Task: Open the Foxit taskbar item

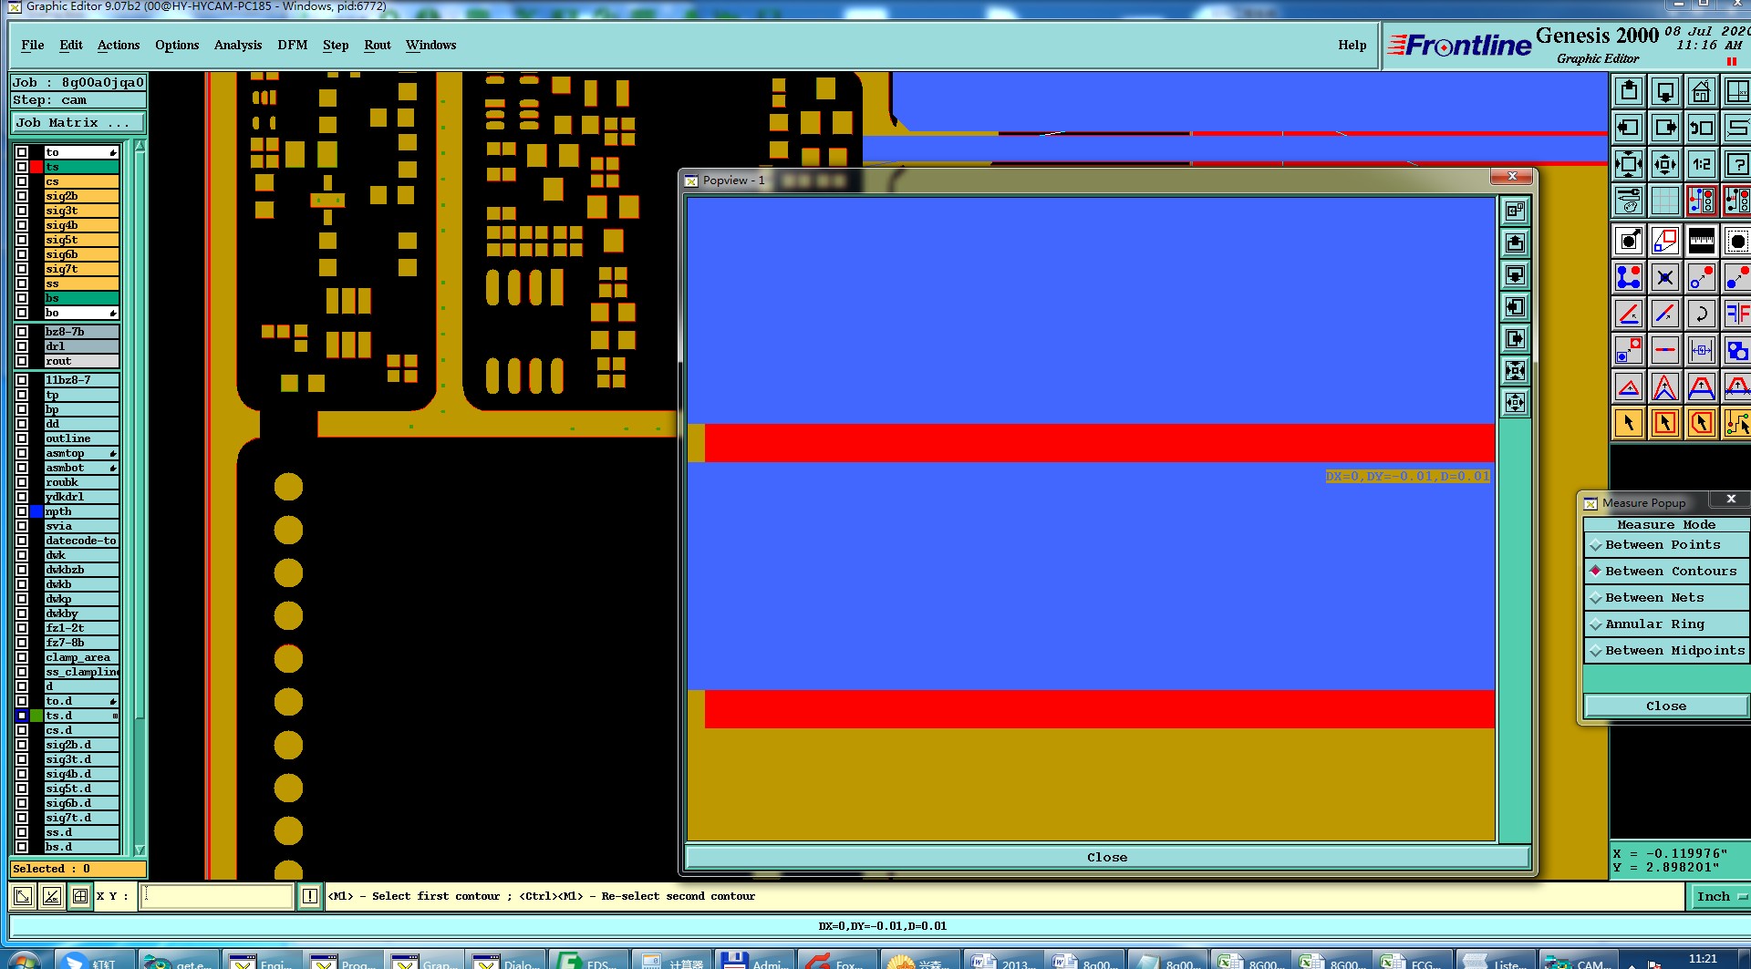Action: (x=835, y=961)
